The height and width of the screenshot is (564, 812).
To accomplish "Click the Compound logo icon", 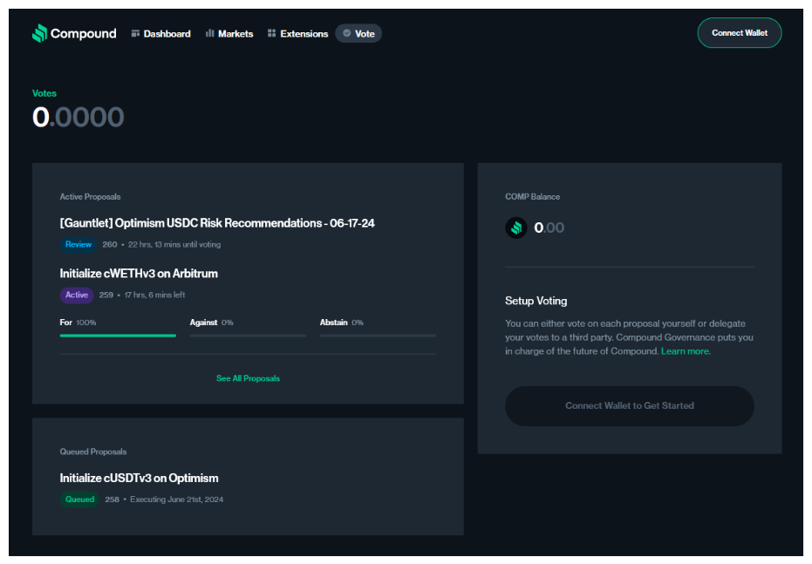I will (40, 33).
